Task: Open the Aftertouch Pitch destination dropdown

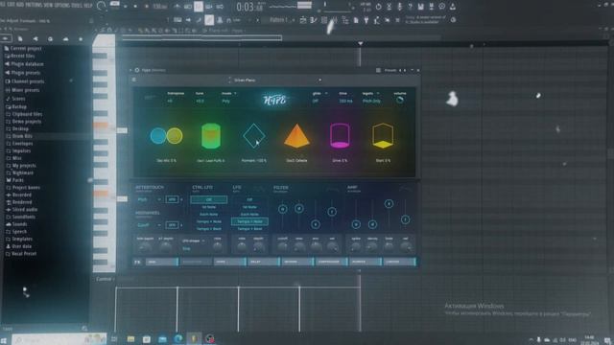Action: coord(159,199)
